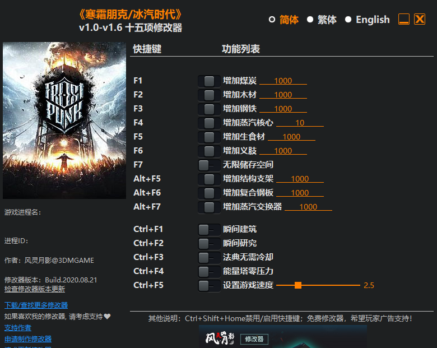The height and width of the screenshot is (348, 437).
Task: Edit the 增加煤炭 value field 1000
Action: click(283, 81)
